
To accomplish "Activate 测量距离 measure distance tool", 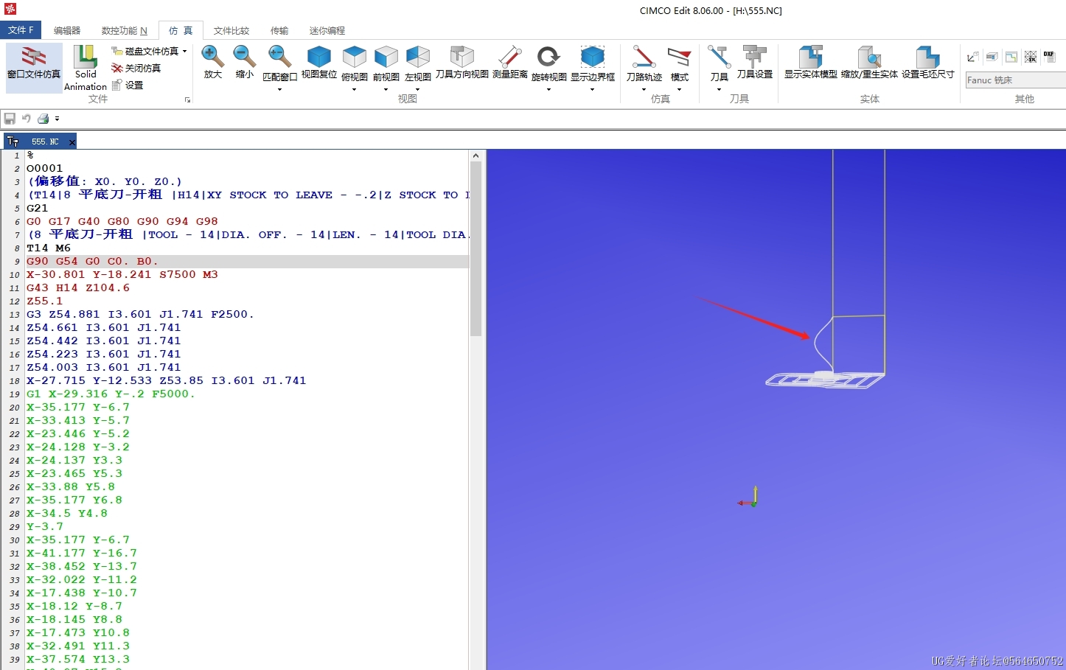I will (510, 63).
